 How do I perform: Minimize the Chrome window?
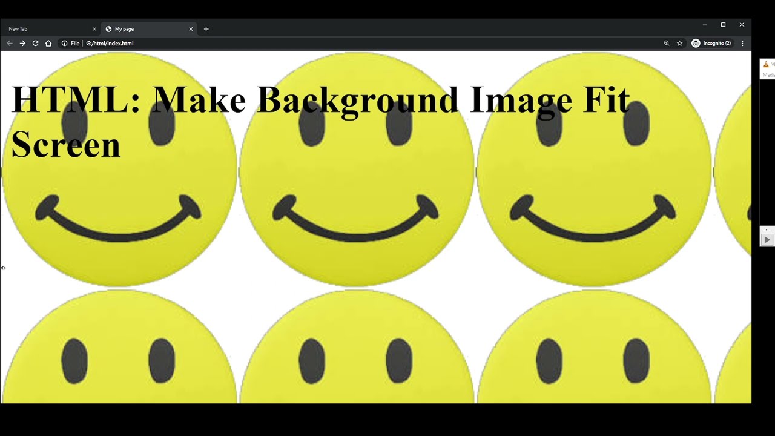(x=704, y=25)
